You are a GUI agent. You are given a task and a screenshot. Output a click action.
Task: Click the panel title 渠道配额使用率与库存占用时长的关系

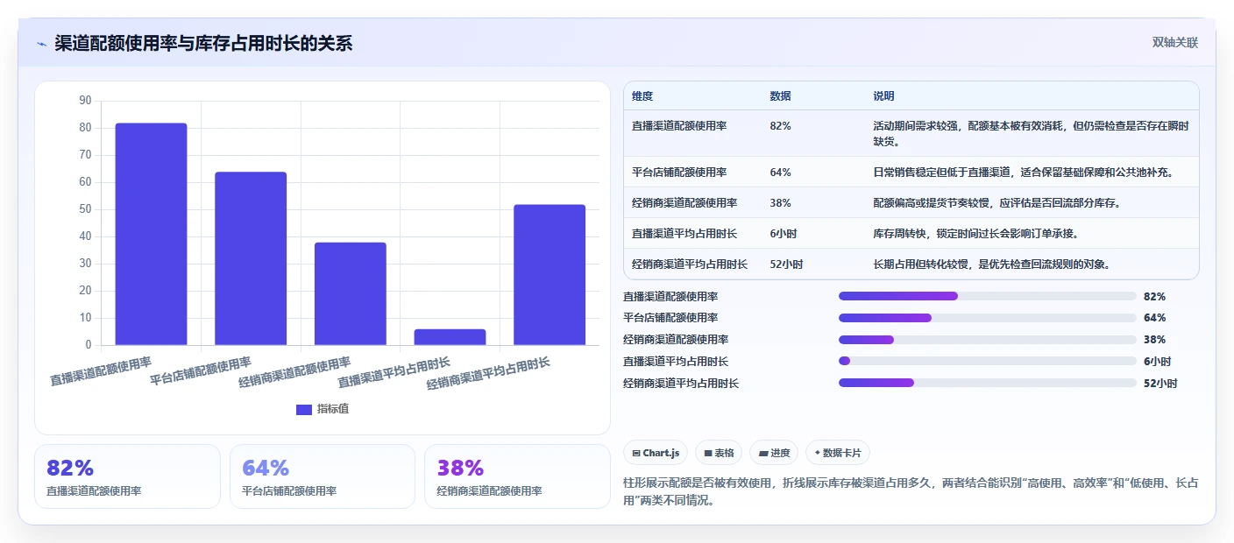(203, 44)
